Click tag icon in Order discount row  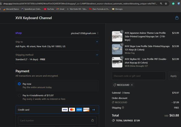[113, 102]
